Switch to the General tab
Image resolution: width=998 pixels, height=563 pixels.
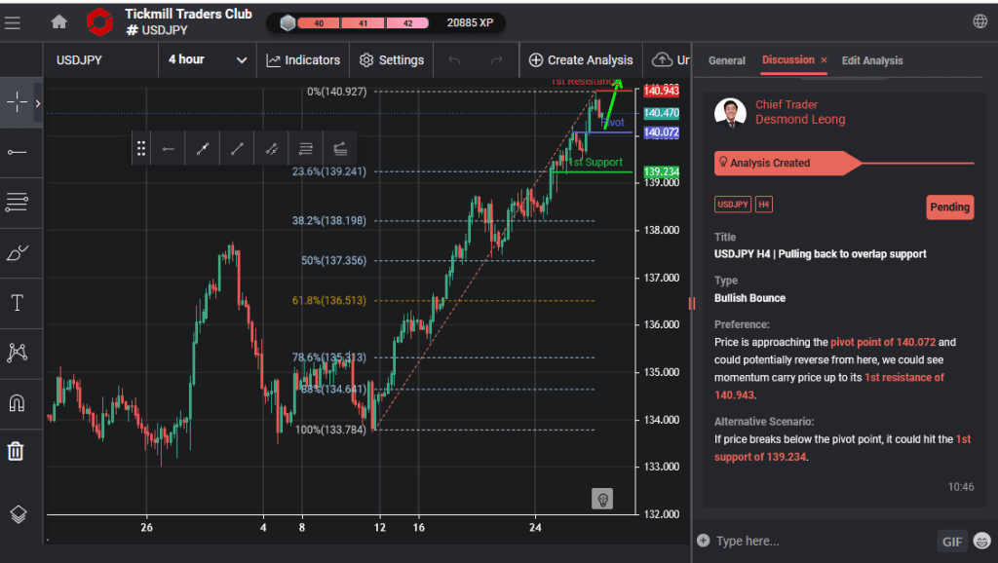coord(726,60)
